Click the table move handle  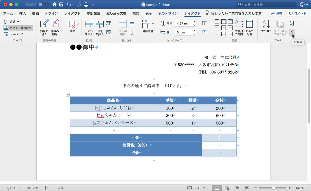click(x=68, y=95)
